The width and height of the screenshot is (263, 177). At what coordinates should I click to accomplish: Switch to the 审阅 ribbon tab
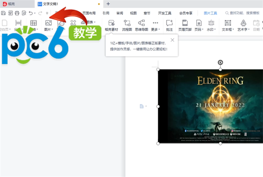(120, 13)
